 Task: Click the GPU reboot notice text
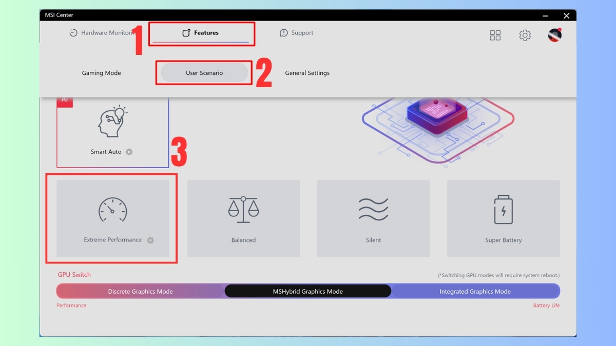[x=498, y=275]
